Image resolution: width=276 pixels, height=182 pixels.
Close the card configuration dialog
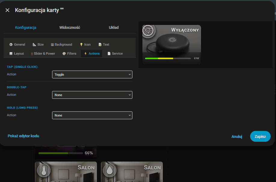[x=8, y=10]
